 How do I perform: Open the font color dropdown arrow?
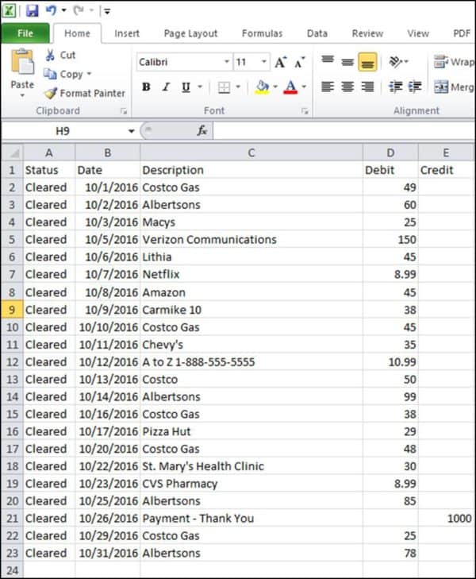click(304, 87)
